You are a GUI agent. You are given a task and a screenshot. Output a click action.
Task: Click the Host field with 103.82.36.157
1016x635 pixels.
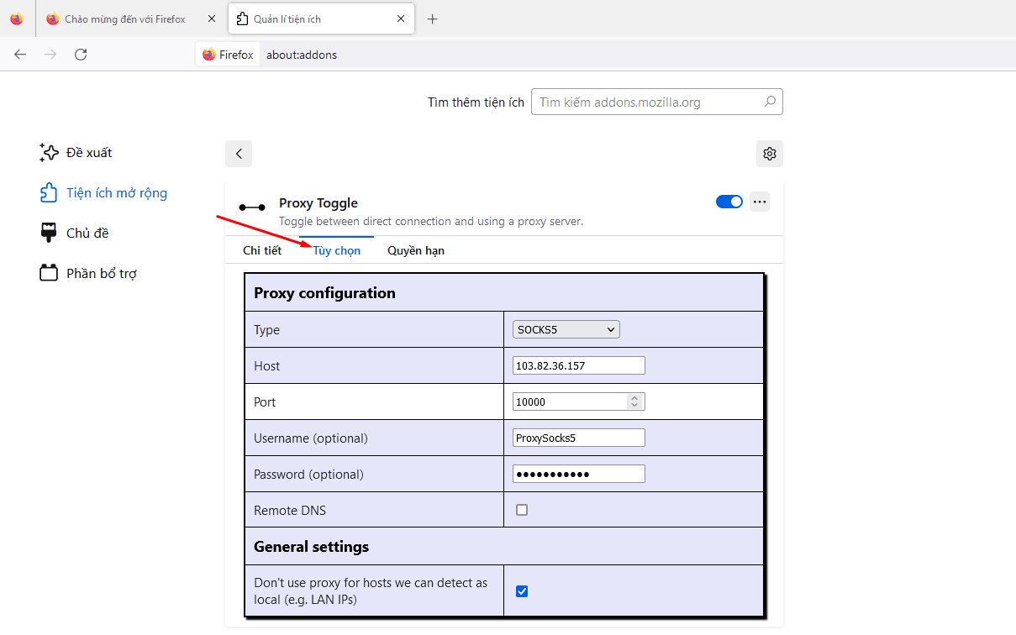click(579, 365)
